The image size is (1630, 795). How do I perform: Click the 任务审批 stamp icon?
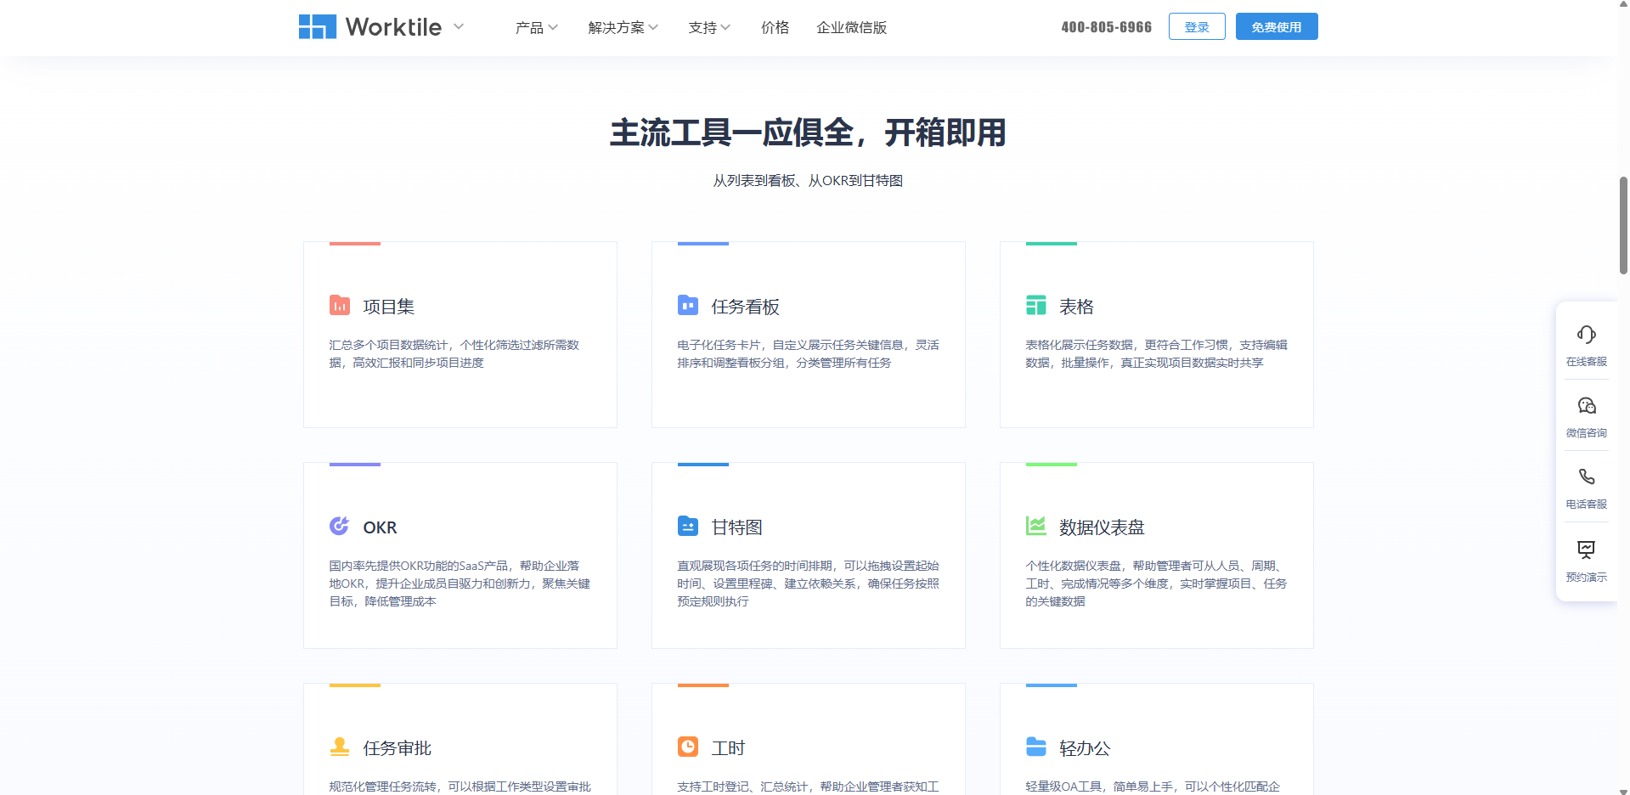point(340,747)
